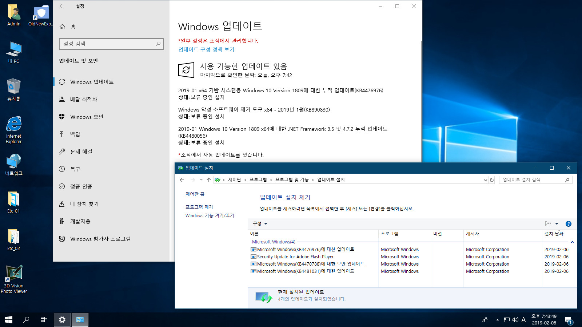Image resolution: width=582 pixels, height=327 pixels.
Task: Click Windows 기능 켜기/끄기 link
Action: click(x=210, y=215)
